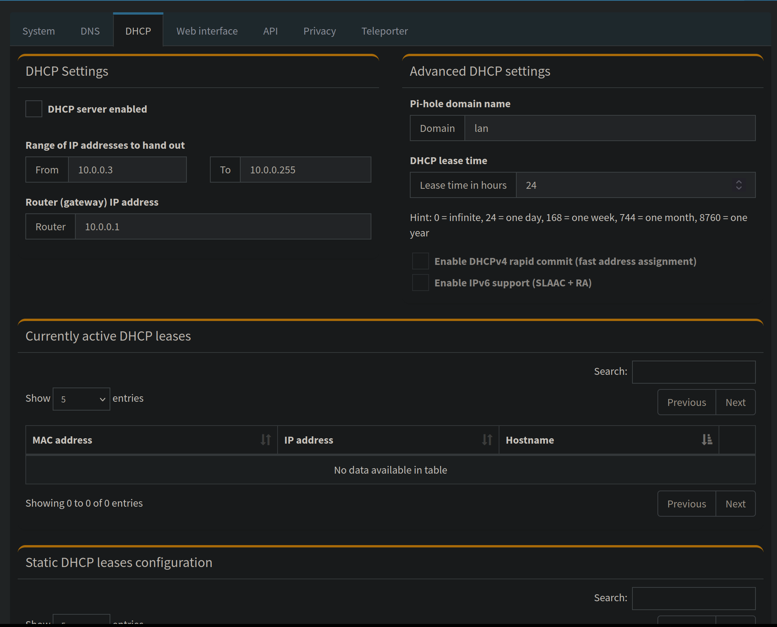
Task: Click lease time stepper arrows
Action: pos(739,185)
